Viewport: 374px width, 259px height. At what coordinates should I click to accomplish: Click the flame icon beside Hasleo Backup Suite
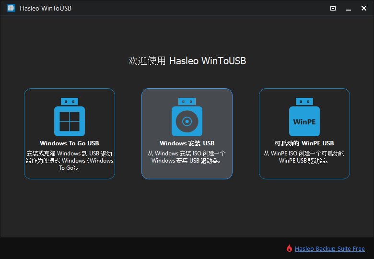point(289,248)
